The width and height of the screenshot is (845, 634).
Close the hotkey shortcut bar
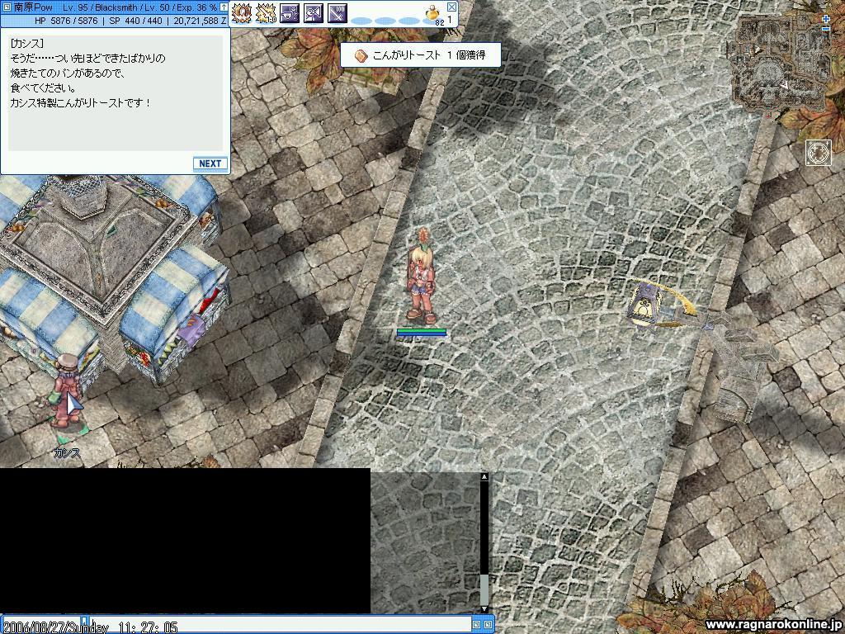click(451, 7)
